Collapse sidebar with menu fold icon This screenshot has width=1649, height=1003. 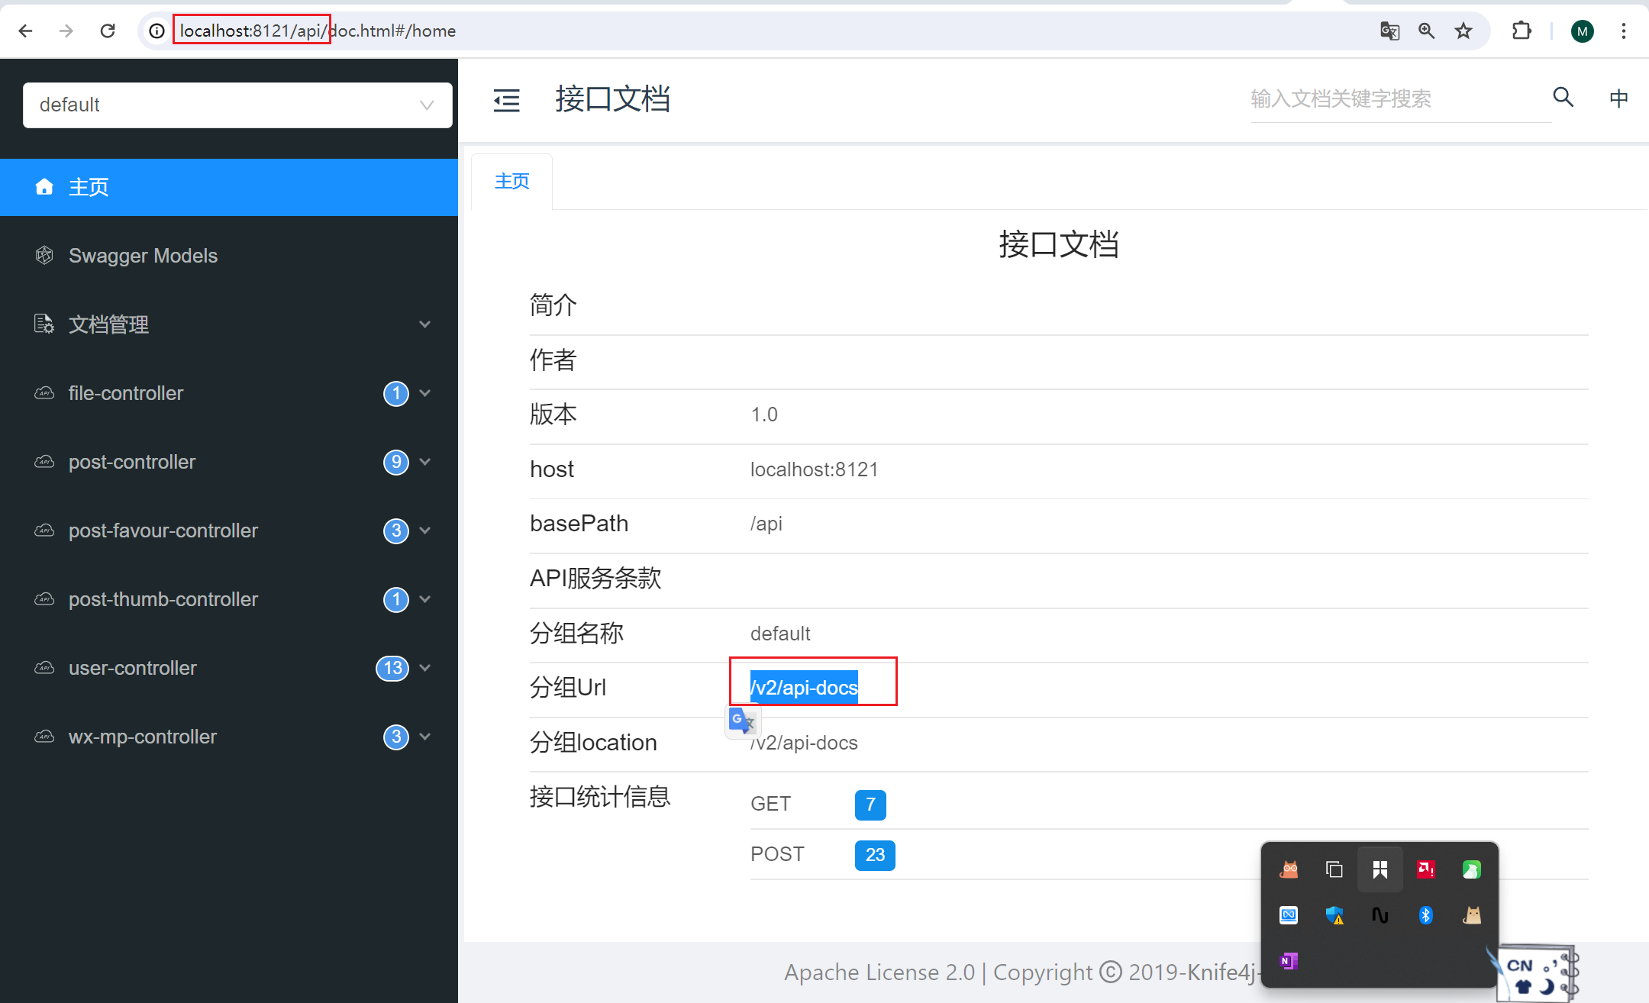pos(506,100)
